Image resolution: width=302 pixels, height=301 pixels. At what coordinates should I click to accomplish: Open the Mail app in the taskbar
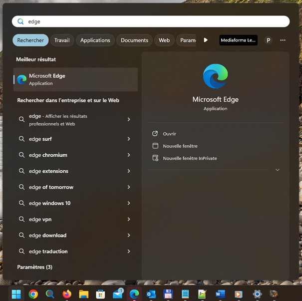(117, 294)
